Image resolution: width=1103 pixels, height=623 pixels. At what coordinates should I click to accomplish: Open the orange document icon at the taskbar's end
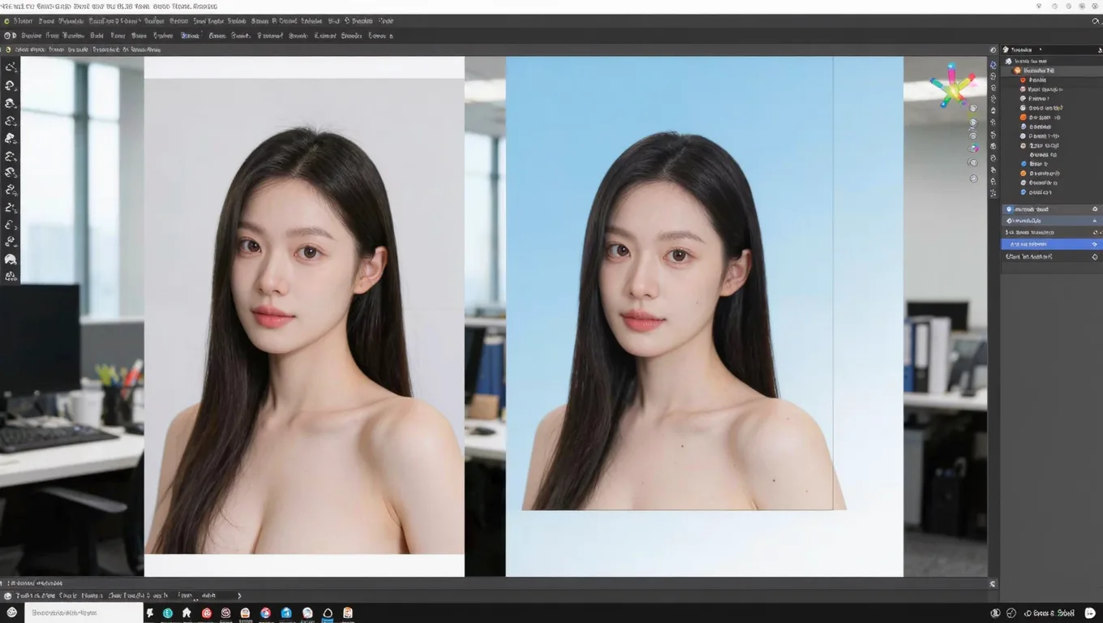point(347,613)
